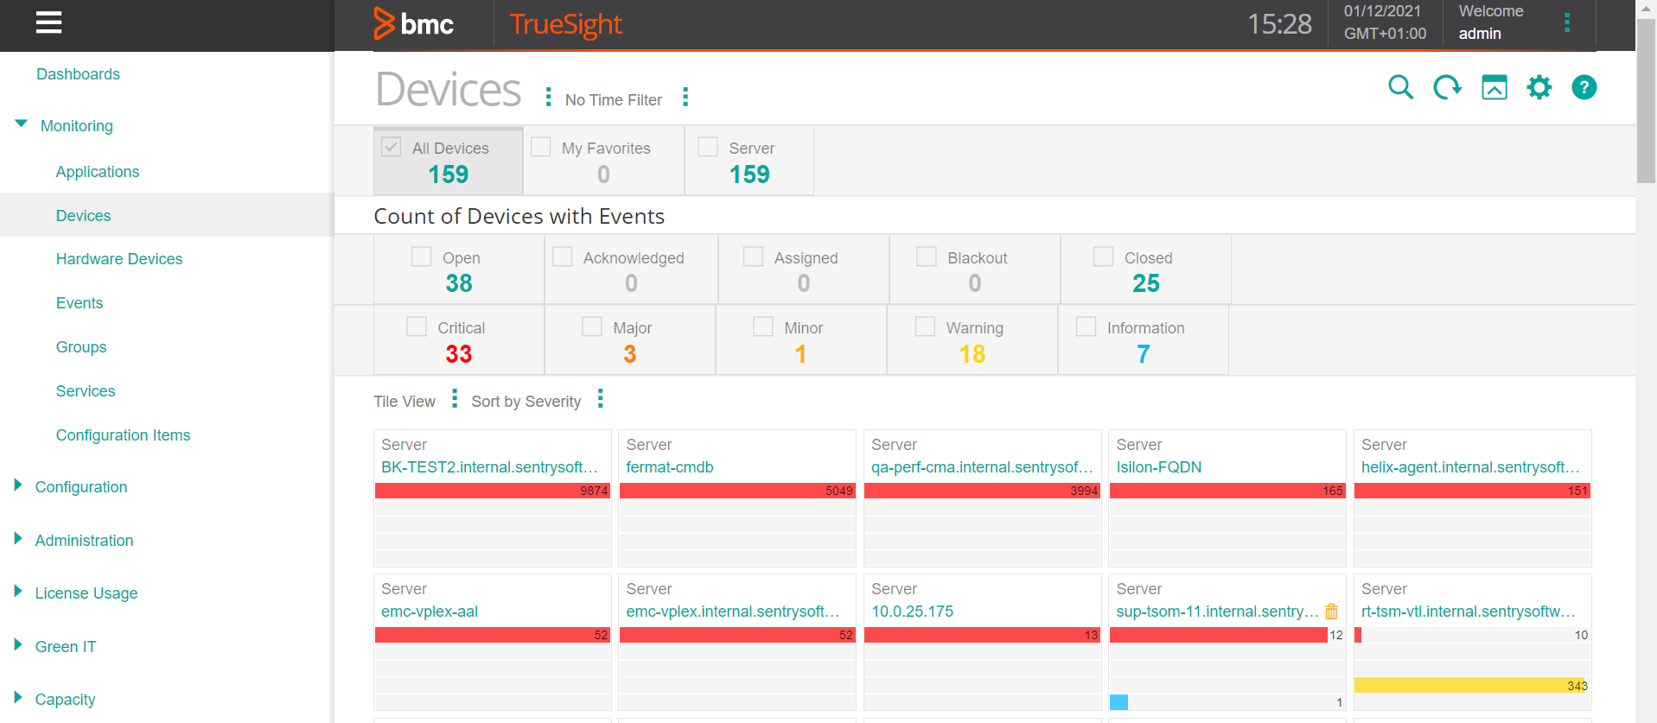Image resolution: width=1657 pixels, height=723 pixels.
Task: Open the hamburger navigation menu
Action: point(48,22)
